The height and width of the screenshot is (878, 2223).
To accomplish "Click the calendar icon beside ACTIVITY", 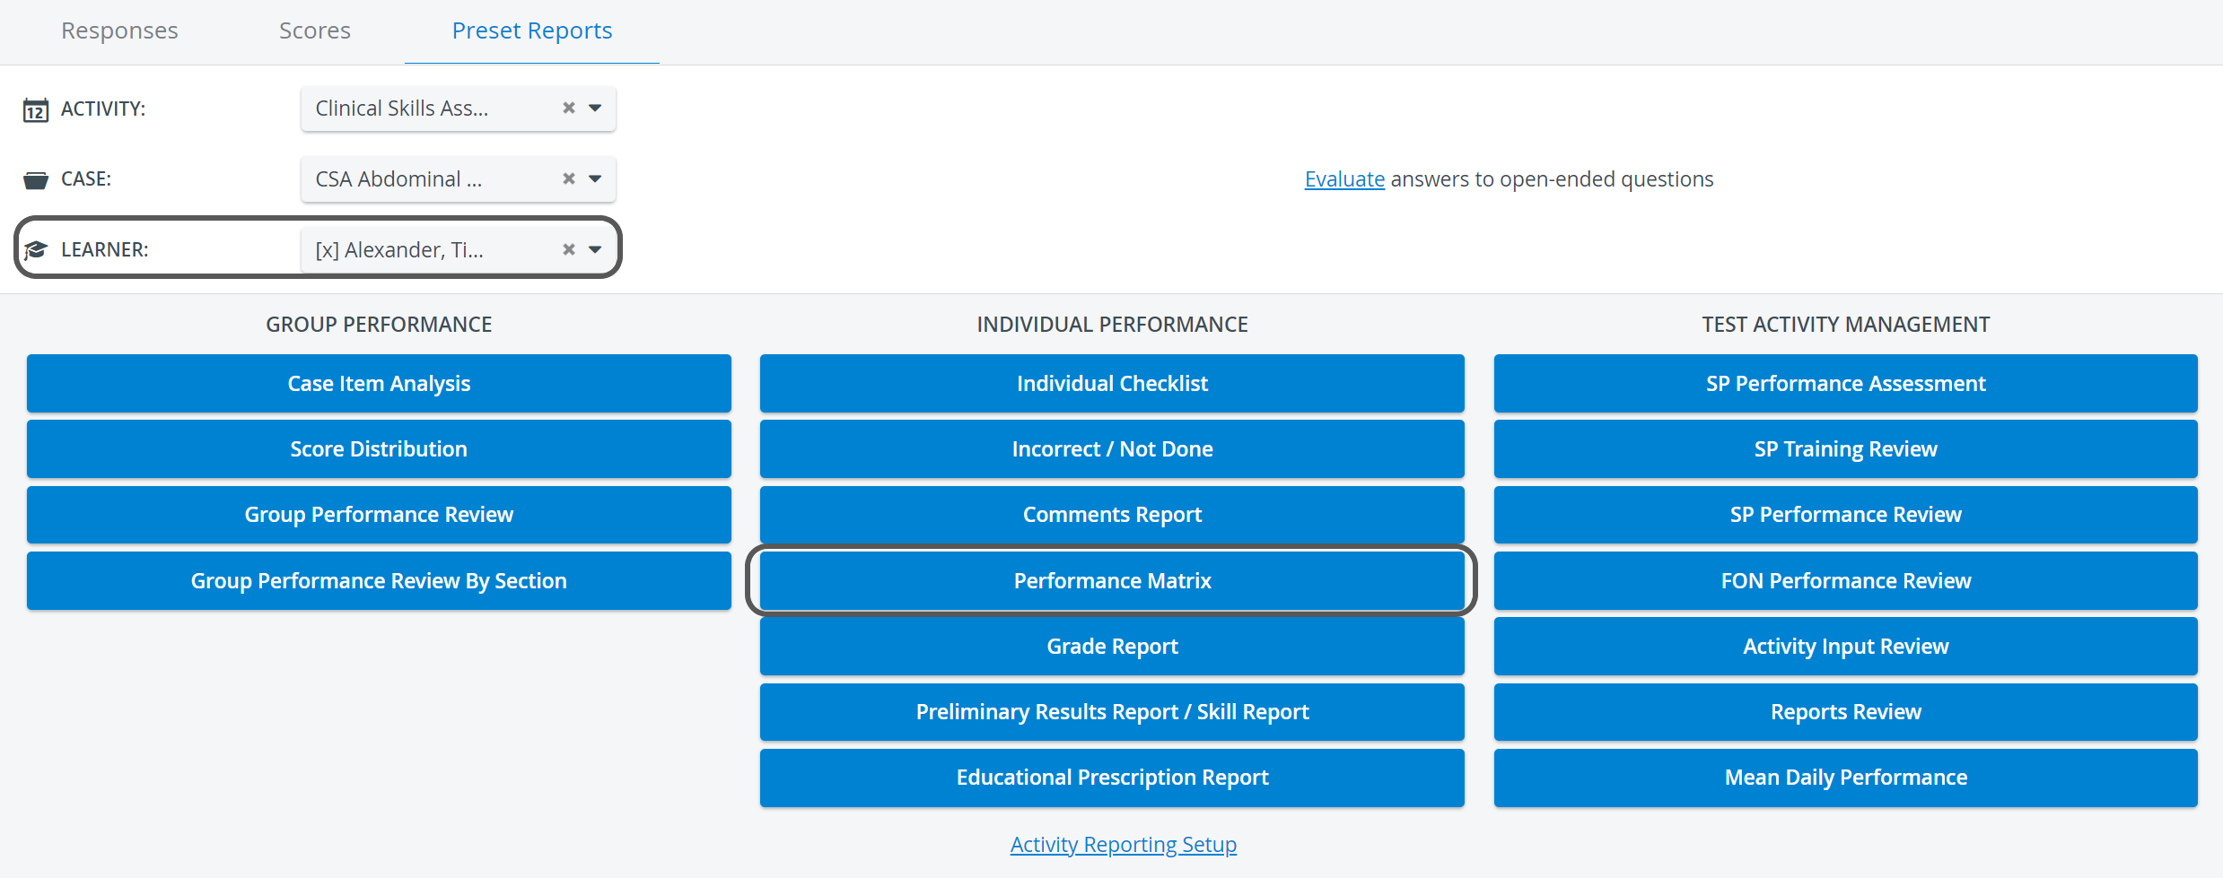I will [x=35, y=109].
